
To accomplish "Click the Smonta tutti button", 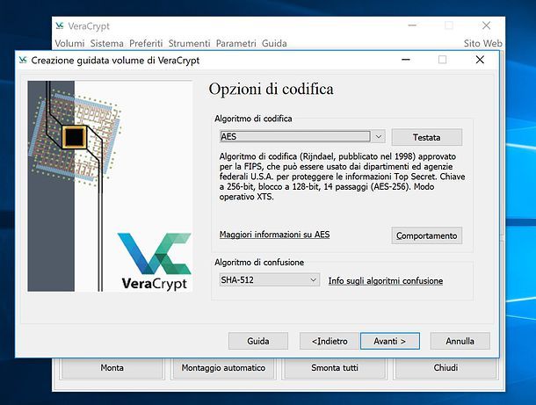I will pyautogui.click(x=335, y=368).
